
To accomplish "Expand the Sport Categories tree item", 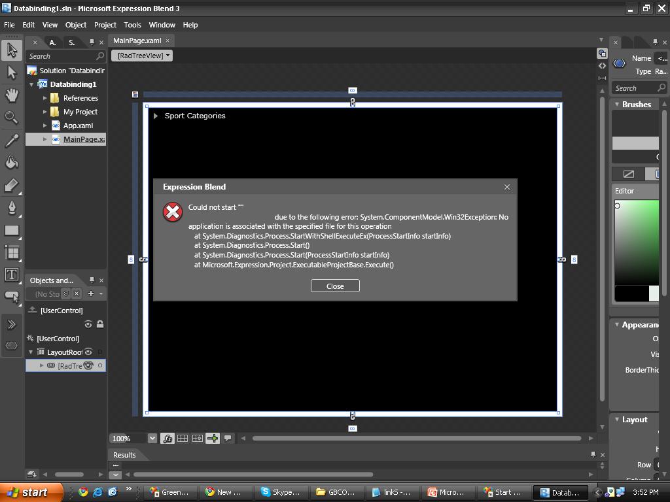I will [156, 116].
